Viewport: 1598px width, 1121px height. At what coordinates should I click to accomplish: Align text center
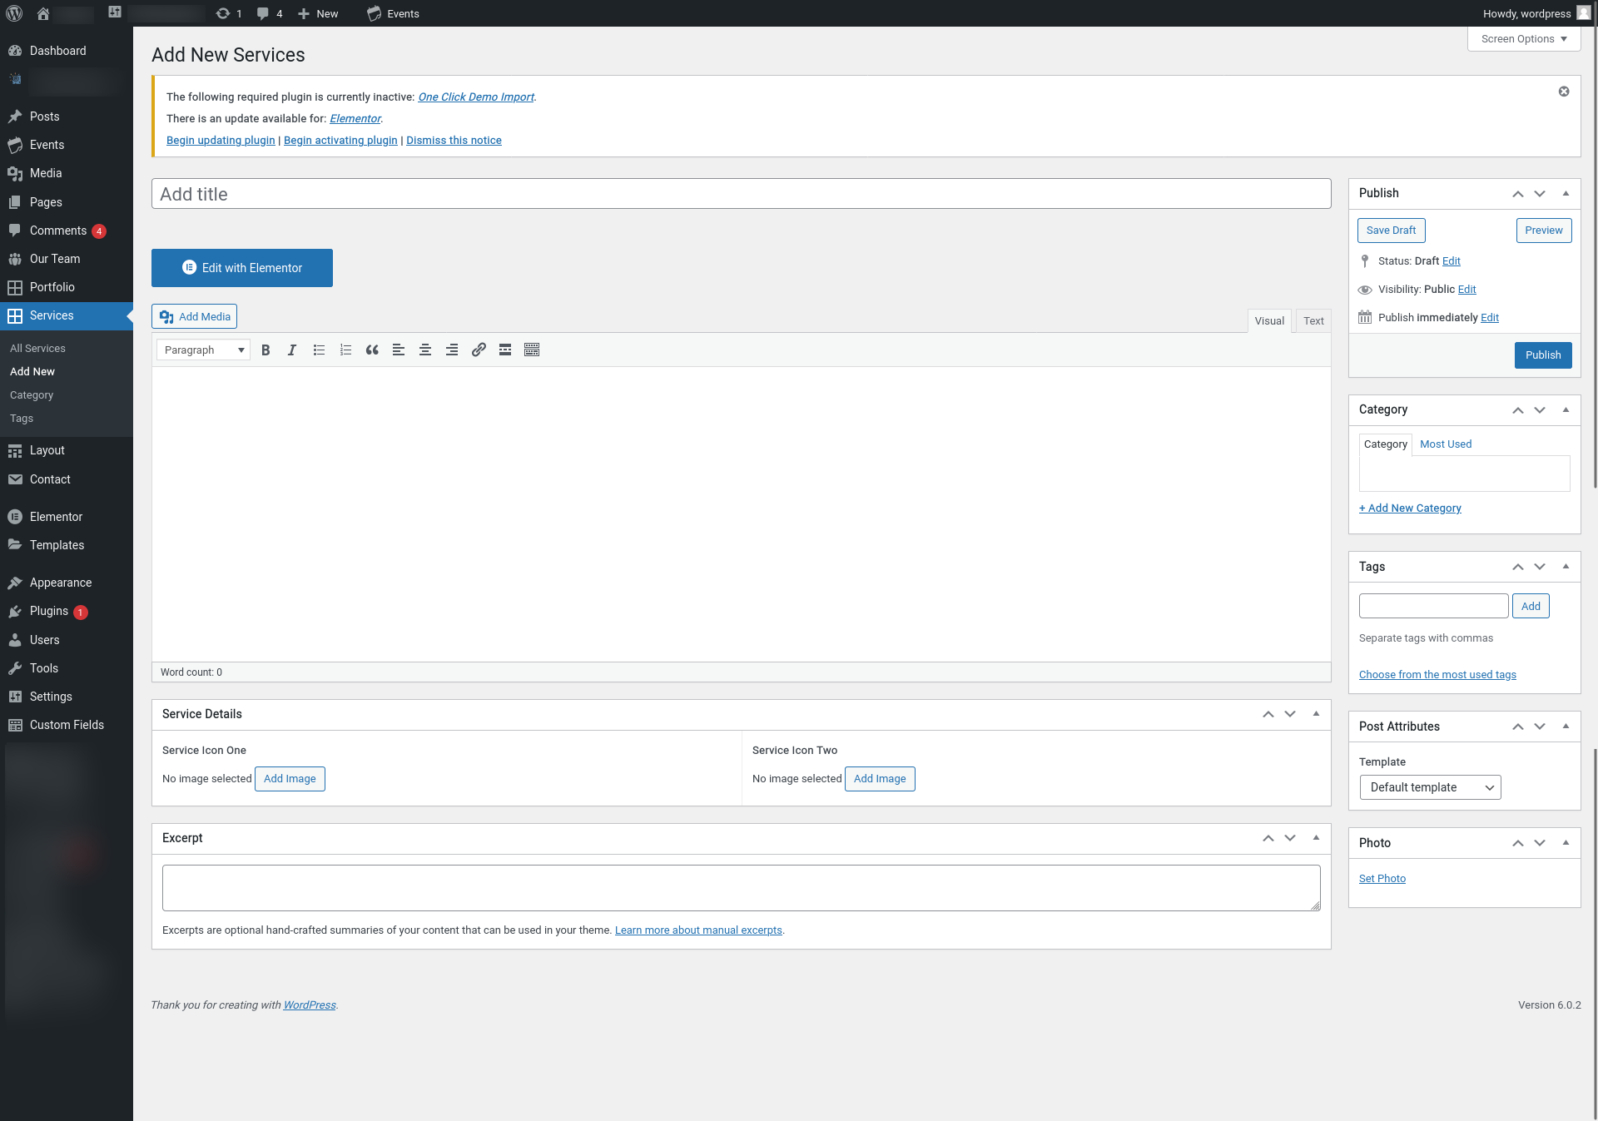425,350
